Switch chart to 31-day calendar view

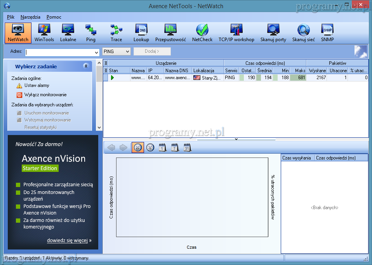tap(188, 147)
